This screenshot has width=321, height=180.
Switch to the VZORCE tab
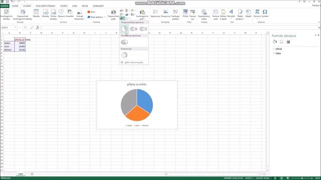click(64, 6)
